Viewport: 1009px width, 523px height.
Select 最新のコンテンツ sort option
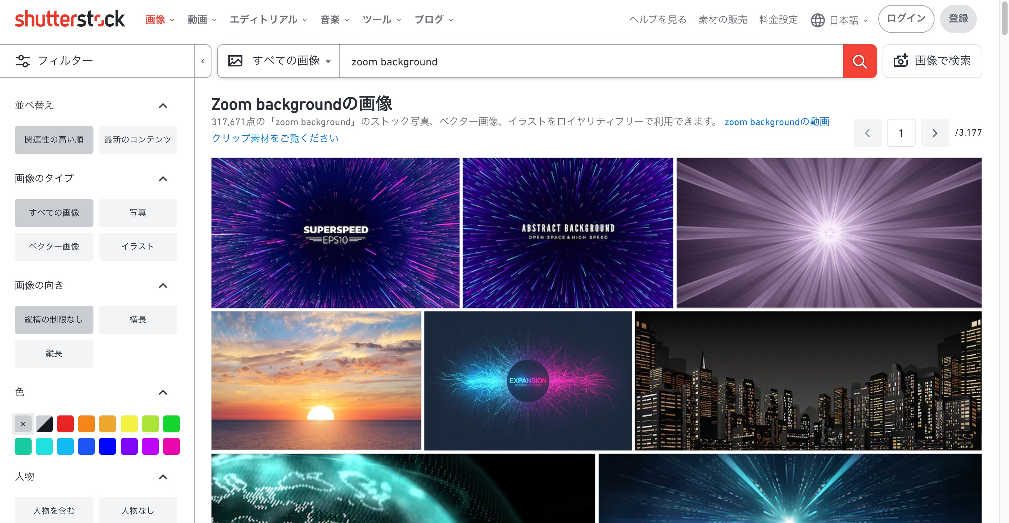coord(138,140)
